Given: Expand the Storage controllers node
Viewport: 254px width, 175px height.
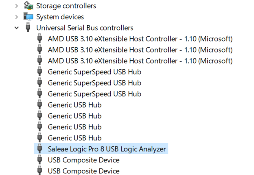Looking at the screenshot, I should pos(16,6).
